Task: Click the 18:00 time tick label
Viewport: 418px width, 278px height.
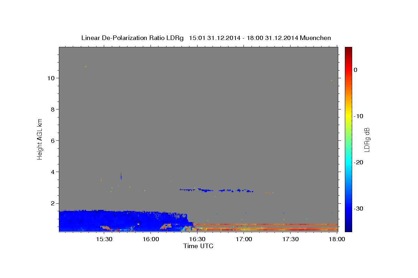Action: tap(336, 239)
